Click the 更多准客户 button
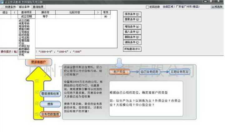Screen dimensions: 225x132 (38, 62)
